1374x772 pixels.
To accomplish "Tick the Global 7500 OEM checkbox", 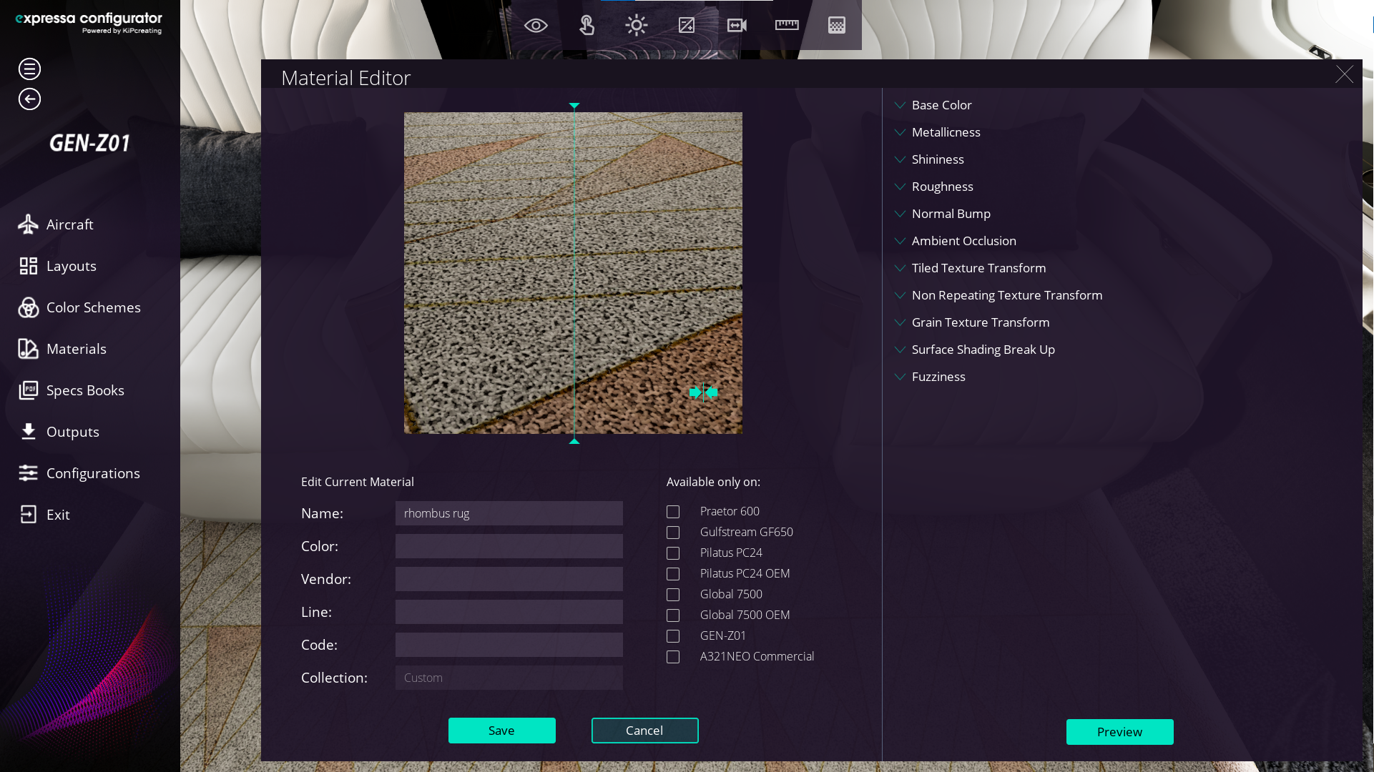I will click(x=673, y=615).
